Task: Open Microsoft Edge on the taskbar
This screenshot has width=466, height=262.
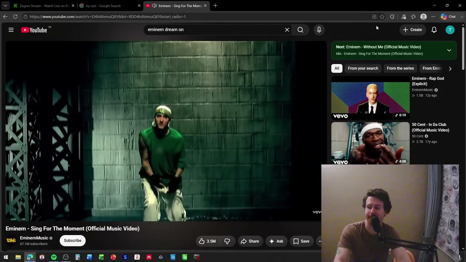Action: 30,257
